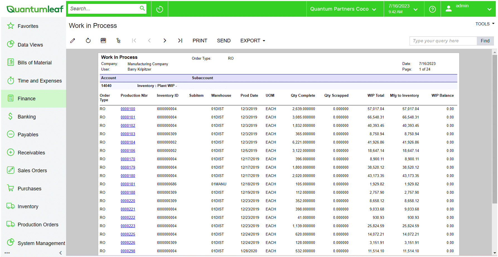This screenshot has width=498, height=257.
Task: Click the Production Nbr column header
Action: point(134,95)
